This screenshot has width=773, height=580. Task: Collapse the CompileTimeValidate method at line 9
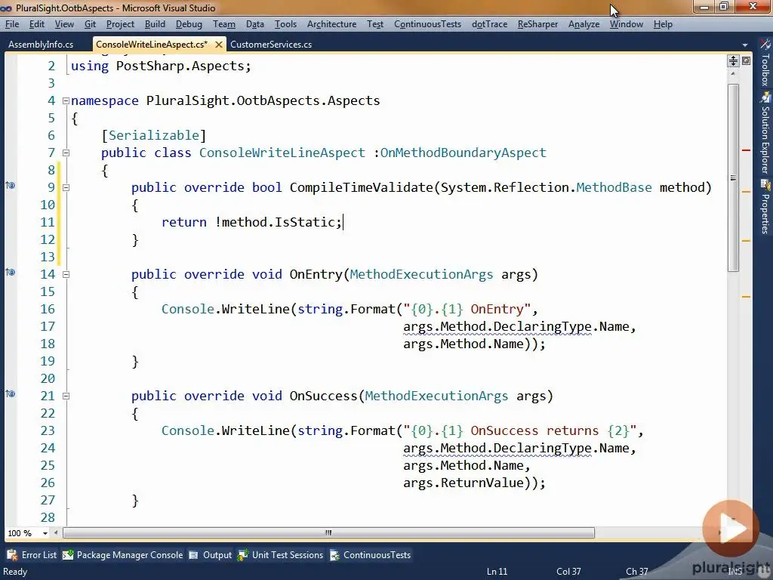[x=66, y=188]
